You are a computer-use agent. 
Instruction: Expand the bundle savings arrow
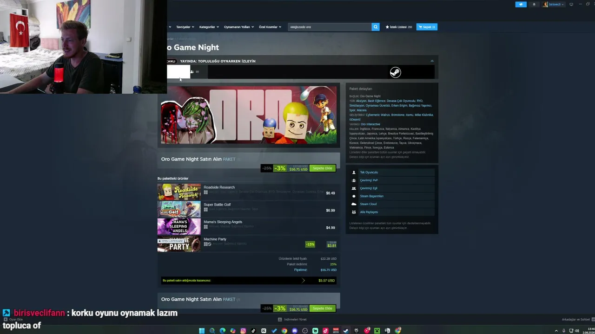point(303,280)
